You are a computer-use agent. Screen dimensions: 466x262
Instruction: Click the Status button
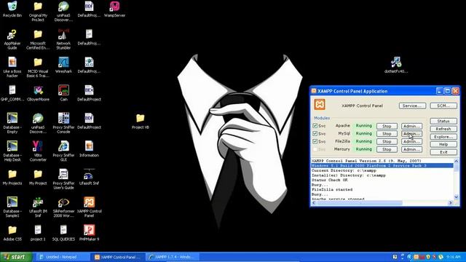pyautogui.click(x=443, y=122)
